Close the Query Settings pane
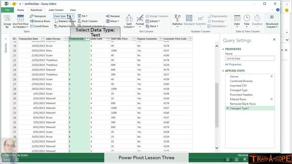The height and width of the screenshot is (164, 292). click(274, 40)
